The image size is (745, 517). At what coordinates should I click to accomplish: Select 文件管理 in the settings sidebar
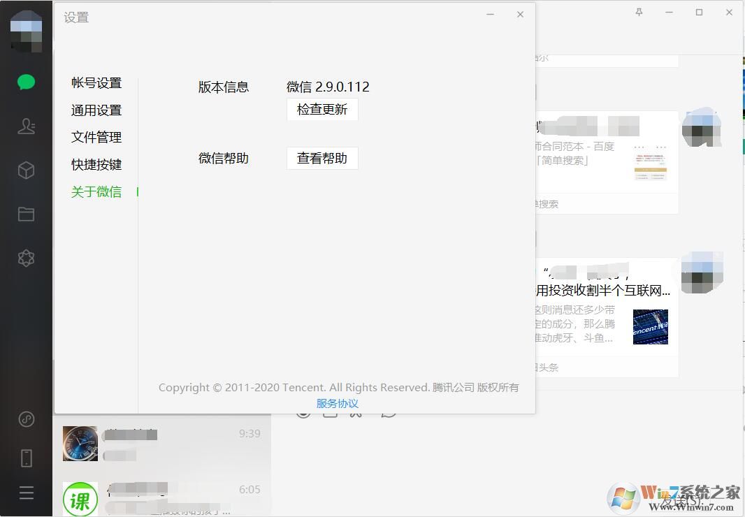coord(96,137)
